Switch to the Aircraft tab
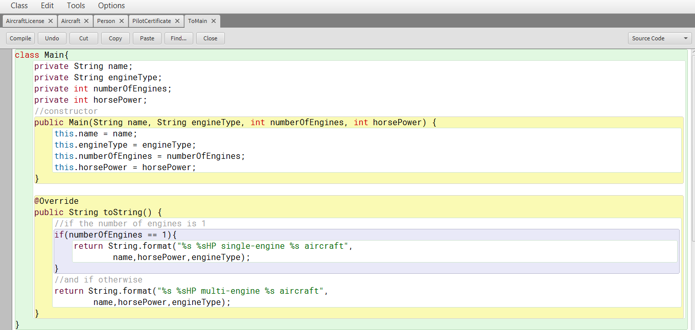 [x=71, y=21]
